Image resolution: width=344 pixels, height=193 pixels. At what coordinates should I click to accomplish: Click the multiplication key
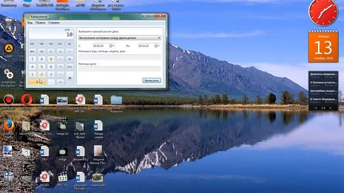click(x=60, y=66)
